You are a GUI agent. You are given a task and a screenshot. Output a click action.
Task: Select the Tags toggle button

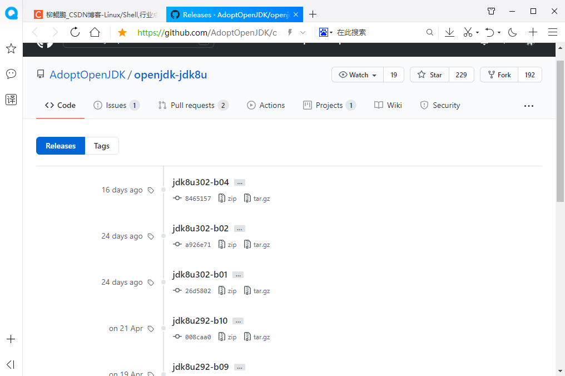(102, 146)
